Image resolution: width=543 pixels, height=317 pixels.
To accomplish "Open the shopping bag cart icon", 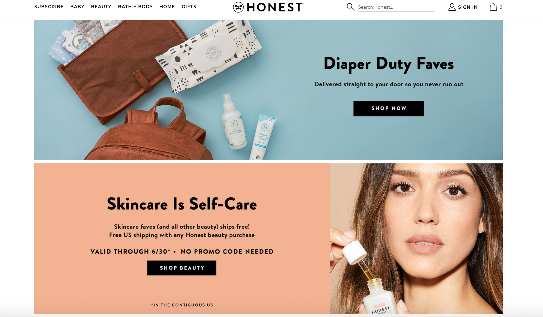I will click(493, 7).
